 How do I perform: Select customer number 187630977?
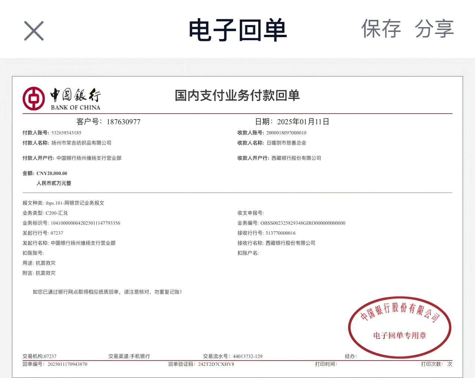click(x=124, y=122)
